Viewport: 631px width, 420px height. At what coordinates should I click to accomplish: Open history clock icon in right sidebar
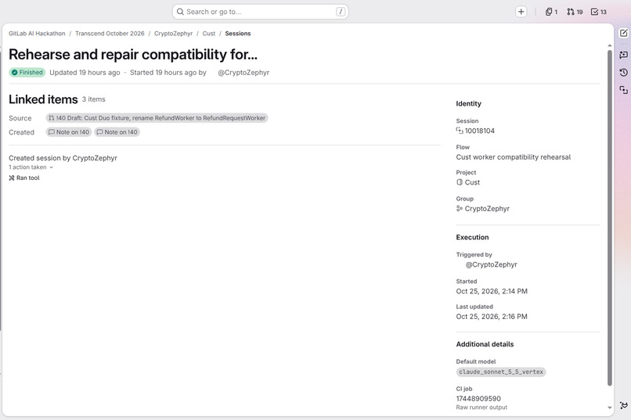tap(623, 72)
